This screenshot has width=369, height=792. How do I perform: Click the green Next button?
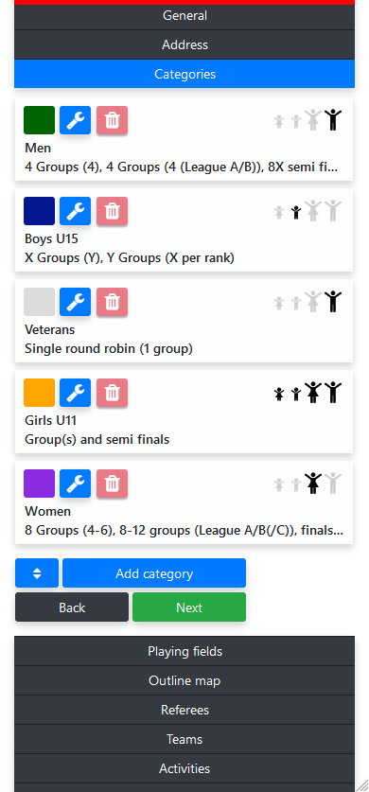[189, 607]
